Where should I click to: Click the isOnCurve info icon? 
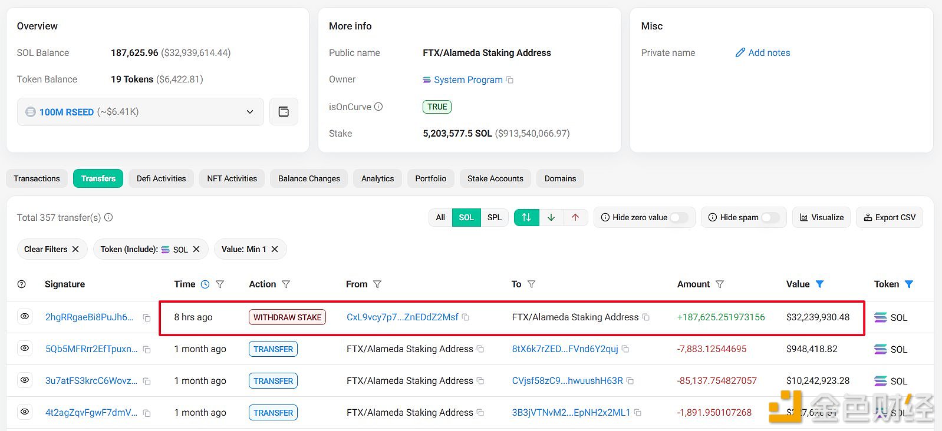pos(378,107)
